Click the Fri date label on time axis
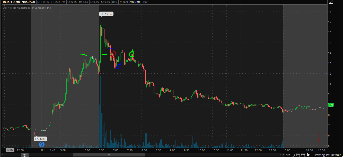The image size is (343, 157). pyautogui.click(x=43, y=150)
